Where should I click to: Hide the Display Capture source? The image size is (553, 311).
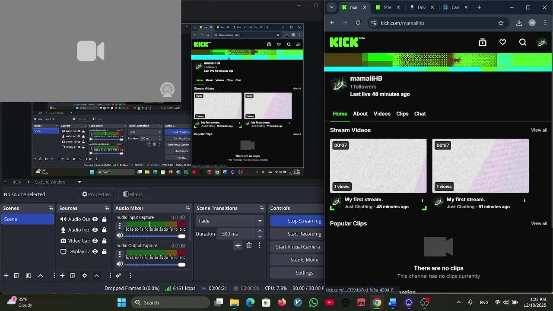coord(95,251)
